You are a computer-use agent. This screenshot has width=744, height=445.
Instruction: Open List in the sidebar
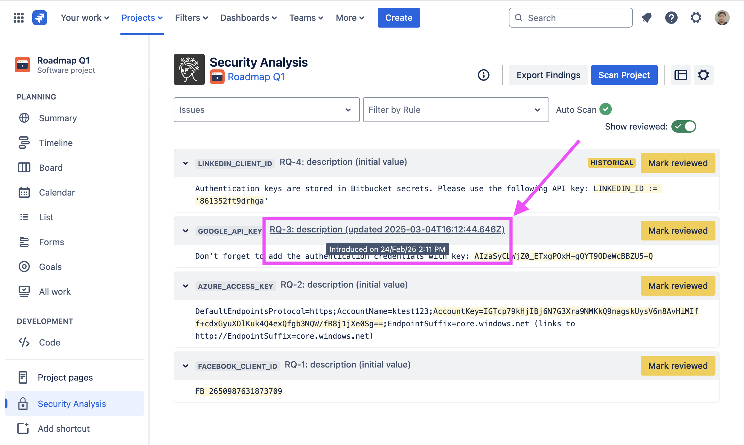pos(74,217)
